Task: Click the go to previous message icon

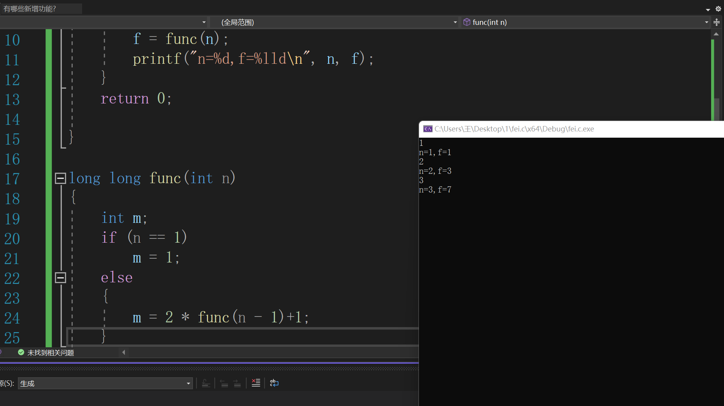Action: coord(224,383)
